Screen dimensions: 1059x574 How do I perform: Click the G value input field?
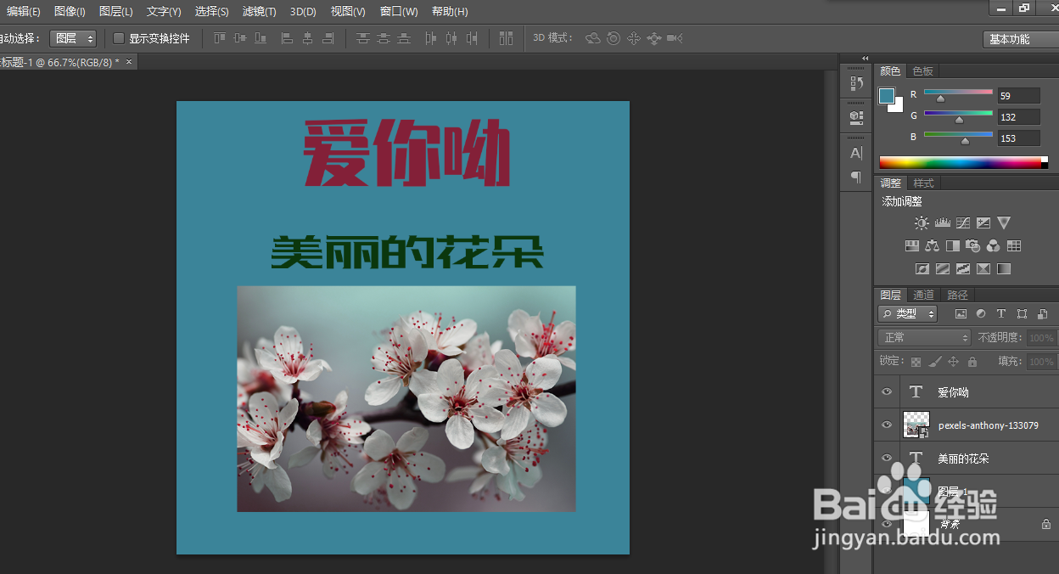[1018, 117]
